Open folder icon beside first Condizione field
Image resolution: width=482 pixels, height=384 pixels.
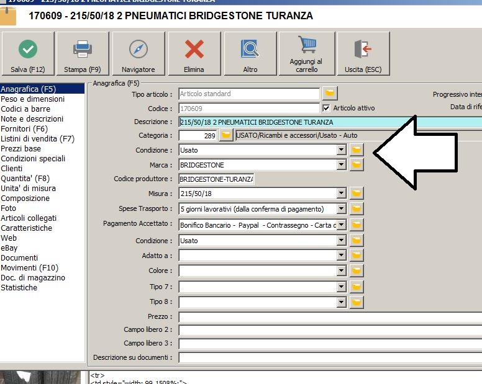point(357,150)
